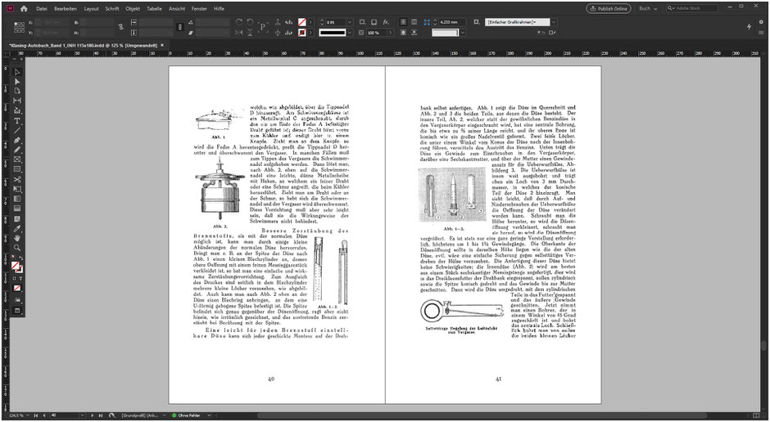
Task: Select the Selection (arrow) tool
Action: (17, 72)
